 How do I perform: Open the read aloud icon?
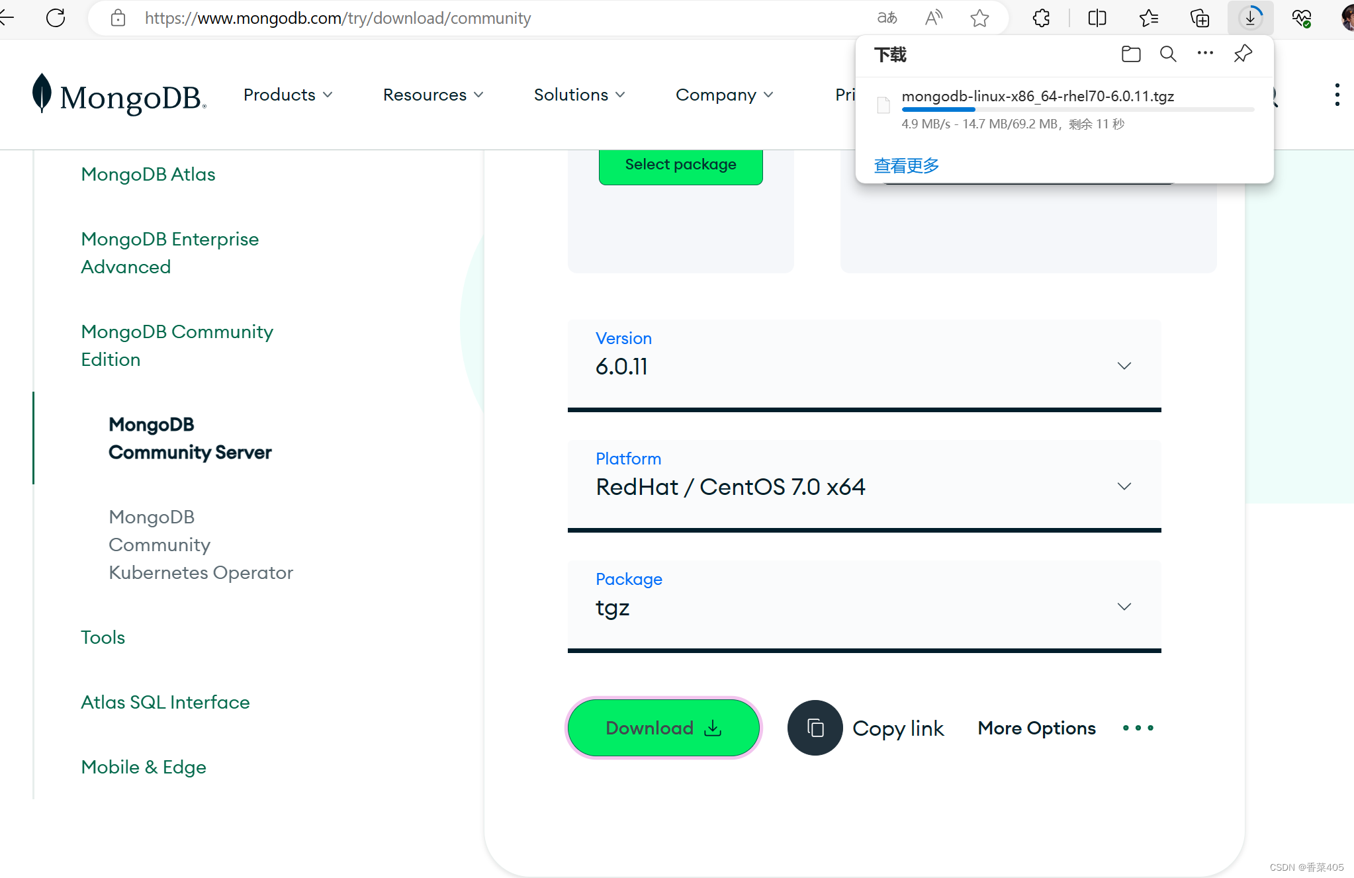pos(933,18)
